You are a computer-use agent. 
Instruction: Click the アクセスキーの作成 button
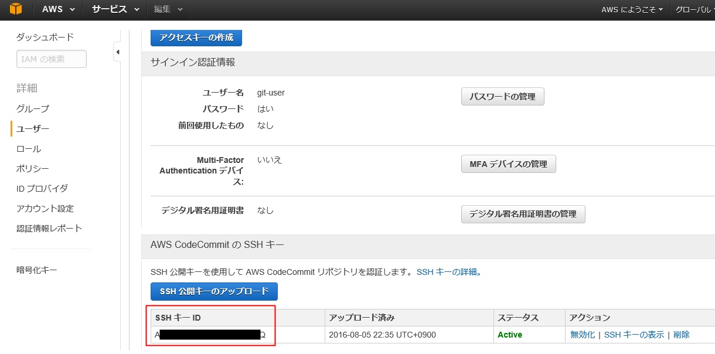tap(196, 38)
